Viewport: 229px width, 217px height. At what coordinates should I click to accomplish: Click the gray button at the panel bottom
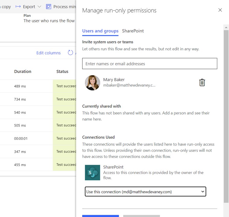141,216
